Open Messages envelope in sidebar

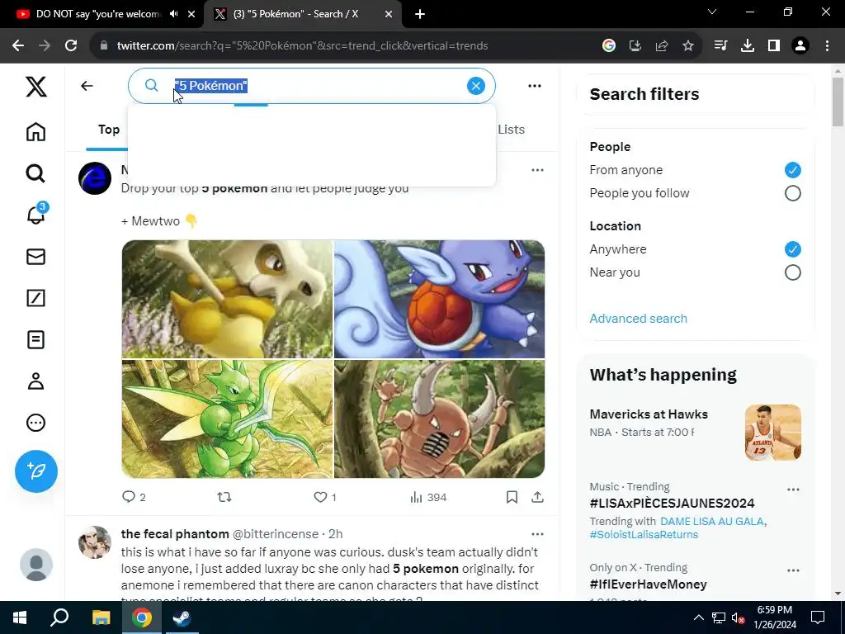[36, 257]
